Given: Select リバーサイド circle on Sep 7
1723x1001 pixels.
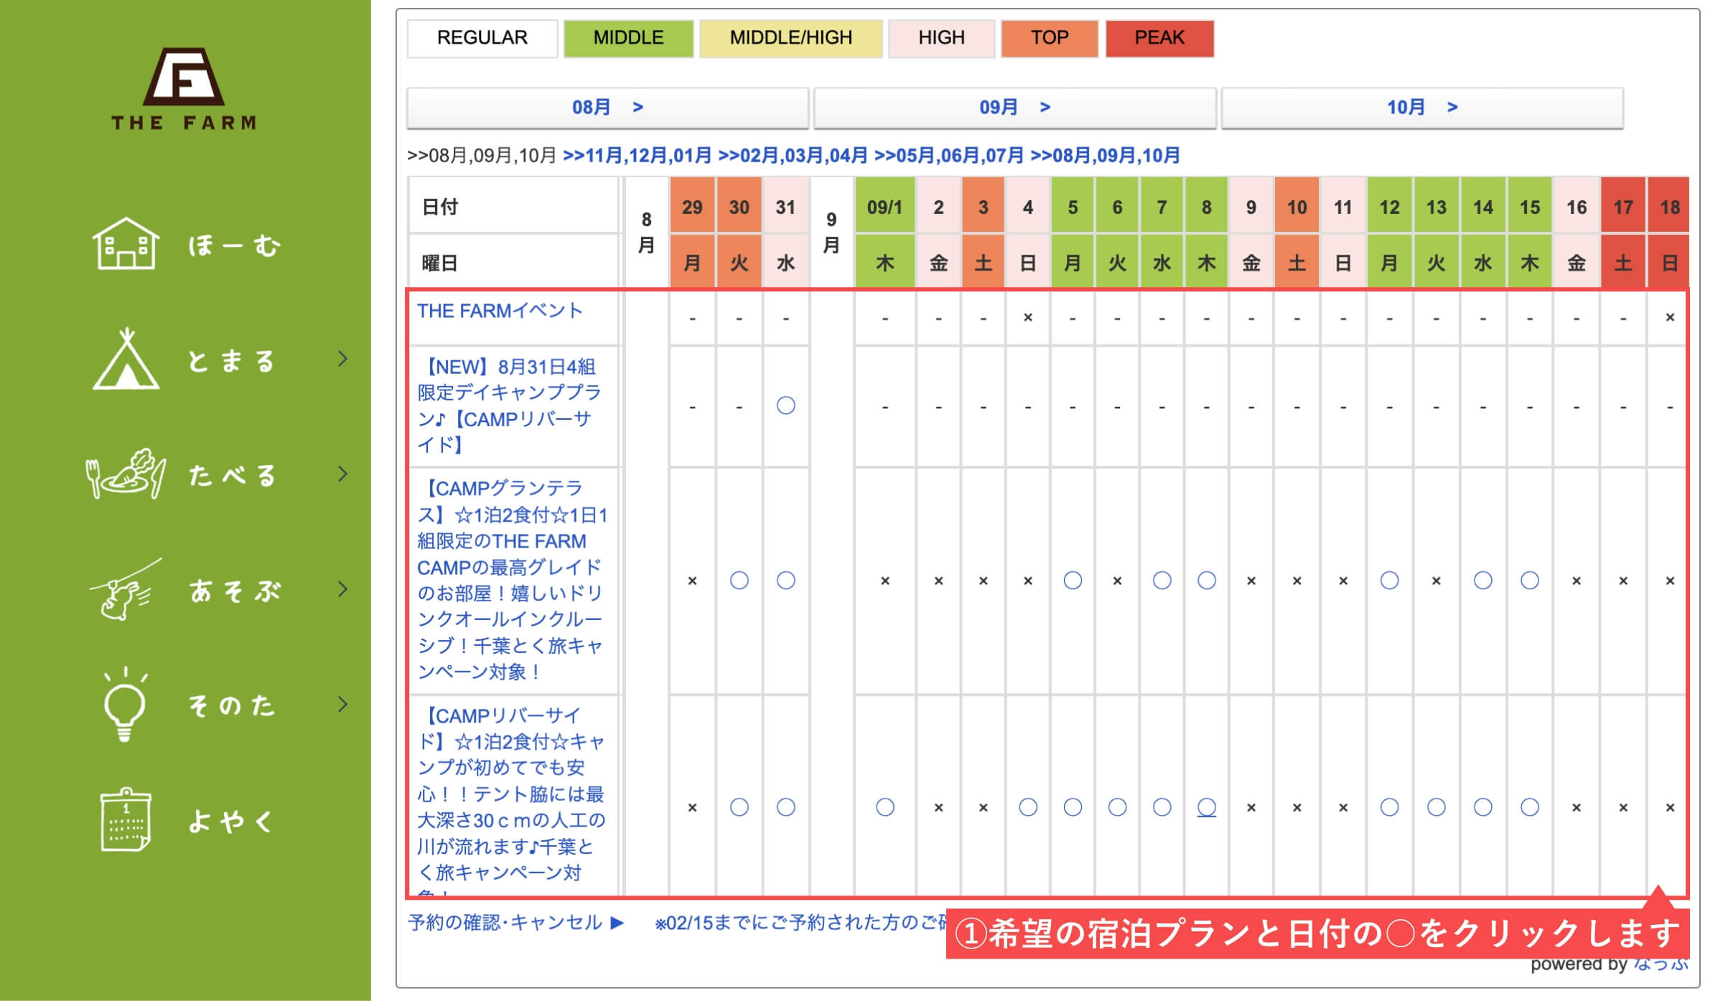Looking at the screenshot, I should [x=1162, y=807].
